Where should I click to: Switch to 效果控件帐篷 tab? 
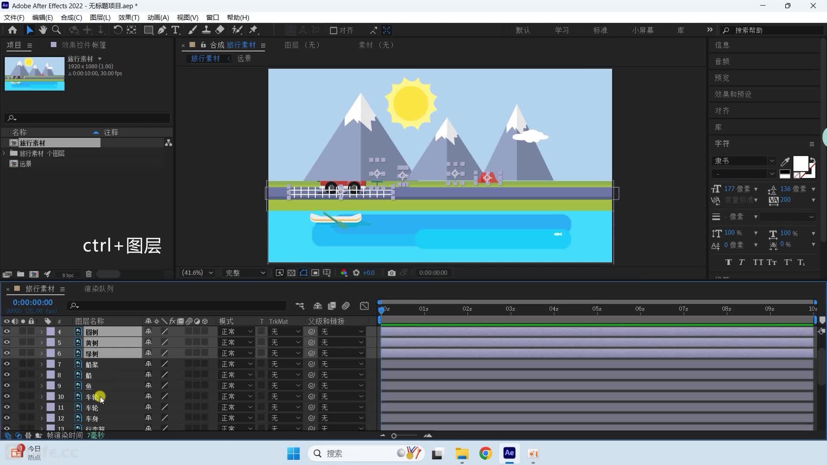point(84,45)
